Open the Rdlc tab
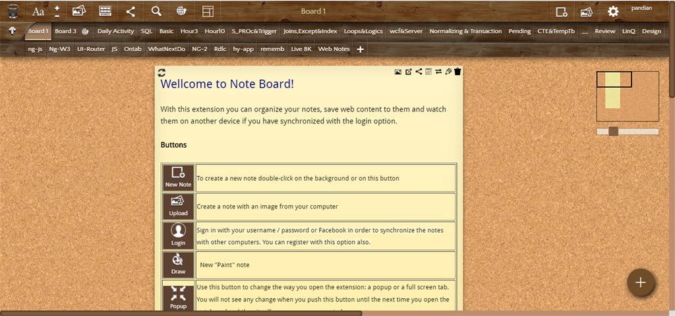Image resolution: width=675 pixels, height=316 pixels. coord(220,49)
